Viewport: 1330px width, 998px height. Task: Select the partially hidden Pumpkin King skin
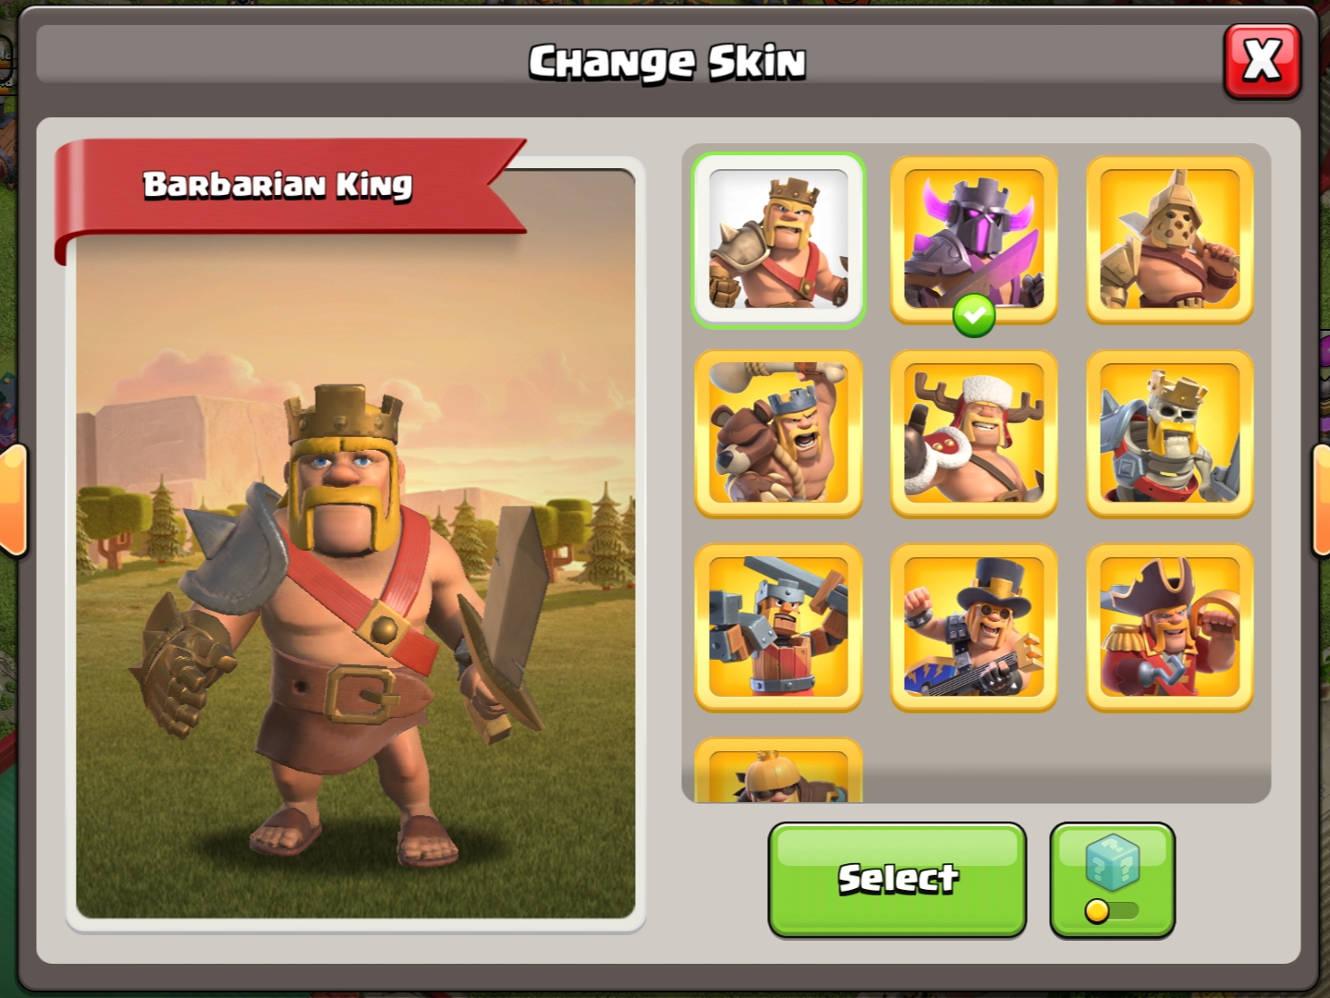click(778, 770)
